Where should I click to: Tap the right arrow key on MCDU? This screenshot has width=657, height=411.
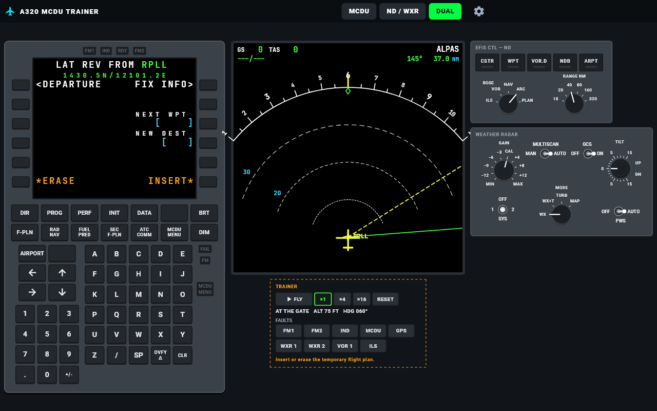(32, 292)
